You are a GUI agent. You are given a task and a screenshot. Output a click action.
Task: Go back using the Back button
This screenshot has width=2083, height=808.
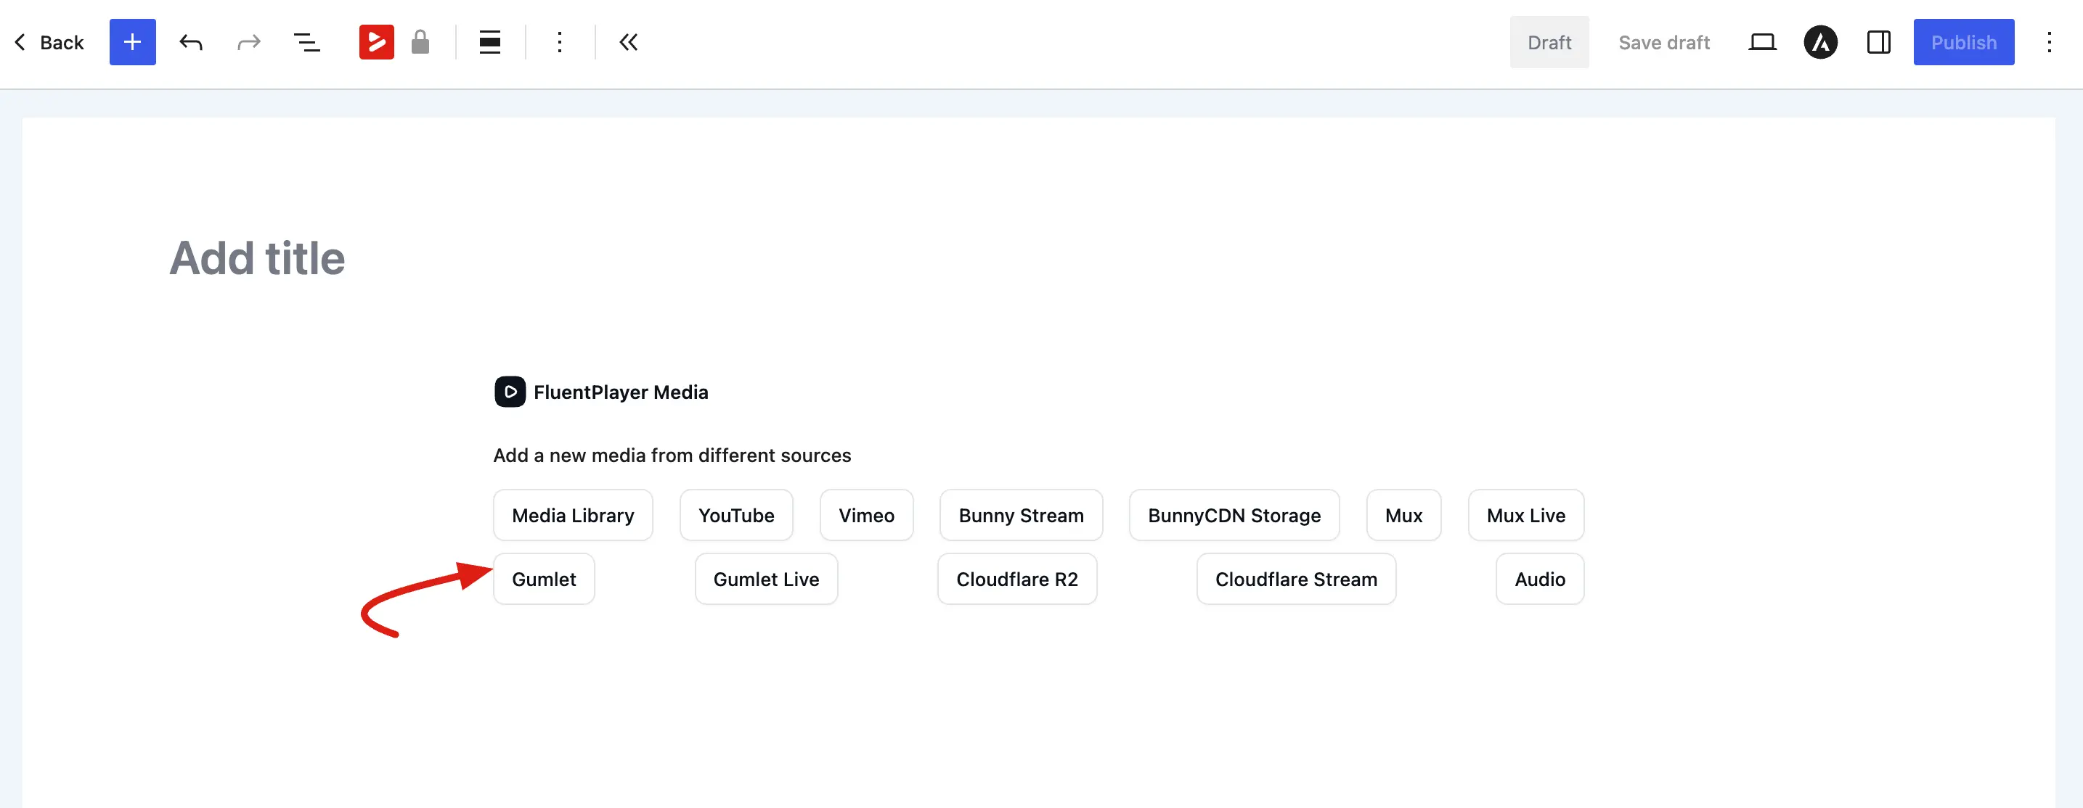[x=49, y=42]
